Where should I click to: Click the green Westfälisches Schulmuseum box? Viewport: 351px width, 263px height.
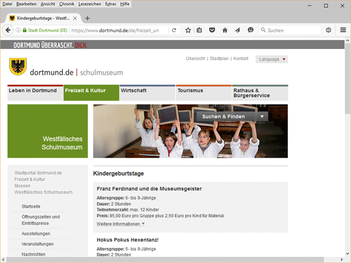pyautogui.click(x=47, y=131)
